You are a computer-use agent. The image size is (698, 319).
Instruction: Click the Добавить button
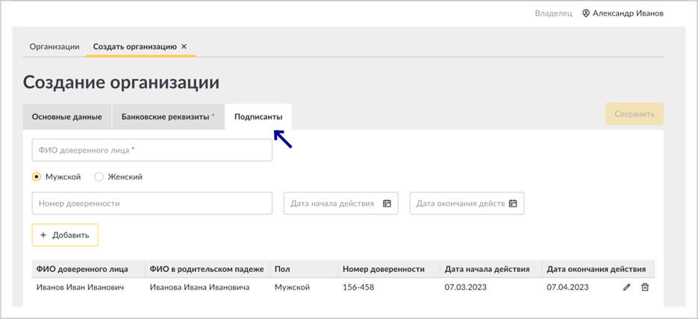[65, 235]
